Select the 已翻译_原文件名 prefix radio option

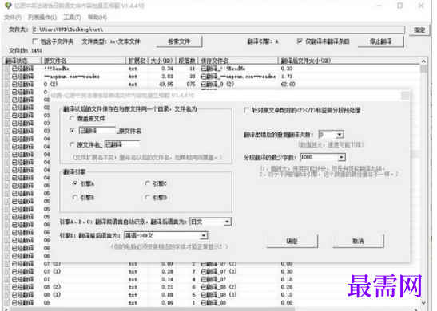(72, 131)
